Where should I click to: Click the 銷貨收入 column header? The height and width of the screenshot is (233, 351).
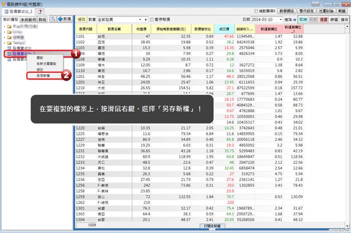245,29
